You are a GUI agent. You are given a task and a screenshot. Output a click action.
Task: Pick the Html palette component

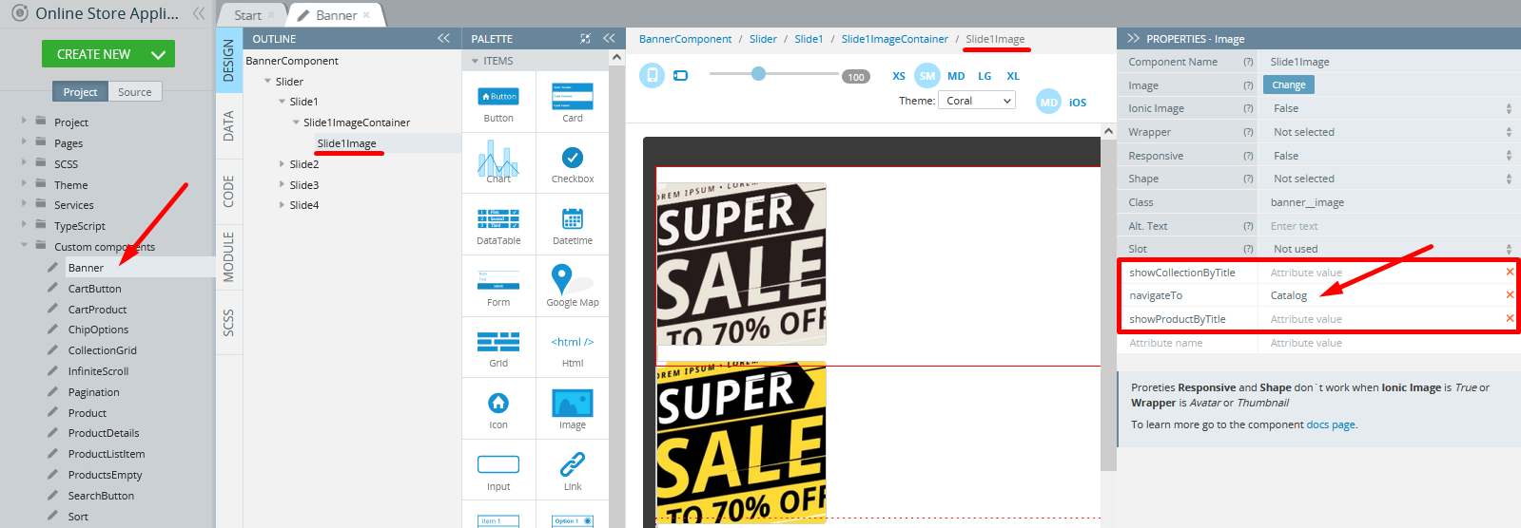click(x=573, y=348)
